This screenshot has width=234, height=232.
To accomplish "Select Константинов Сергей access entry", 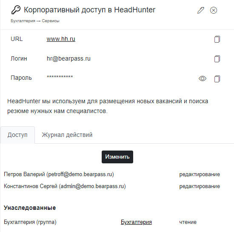I will point(65,186).
